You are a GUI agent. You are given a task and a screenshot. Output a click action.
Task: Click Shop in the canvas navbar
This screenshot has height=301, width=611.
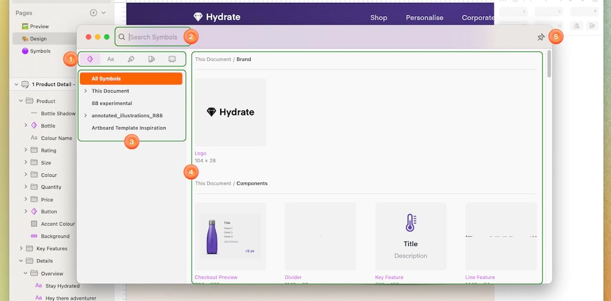click(379, 17)
